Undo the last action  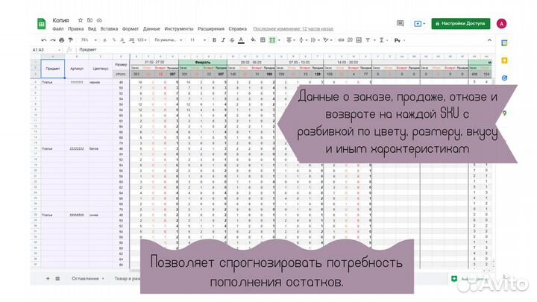pyautogui.click(x=44, y=40)
